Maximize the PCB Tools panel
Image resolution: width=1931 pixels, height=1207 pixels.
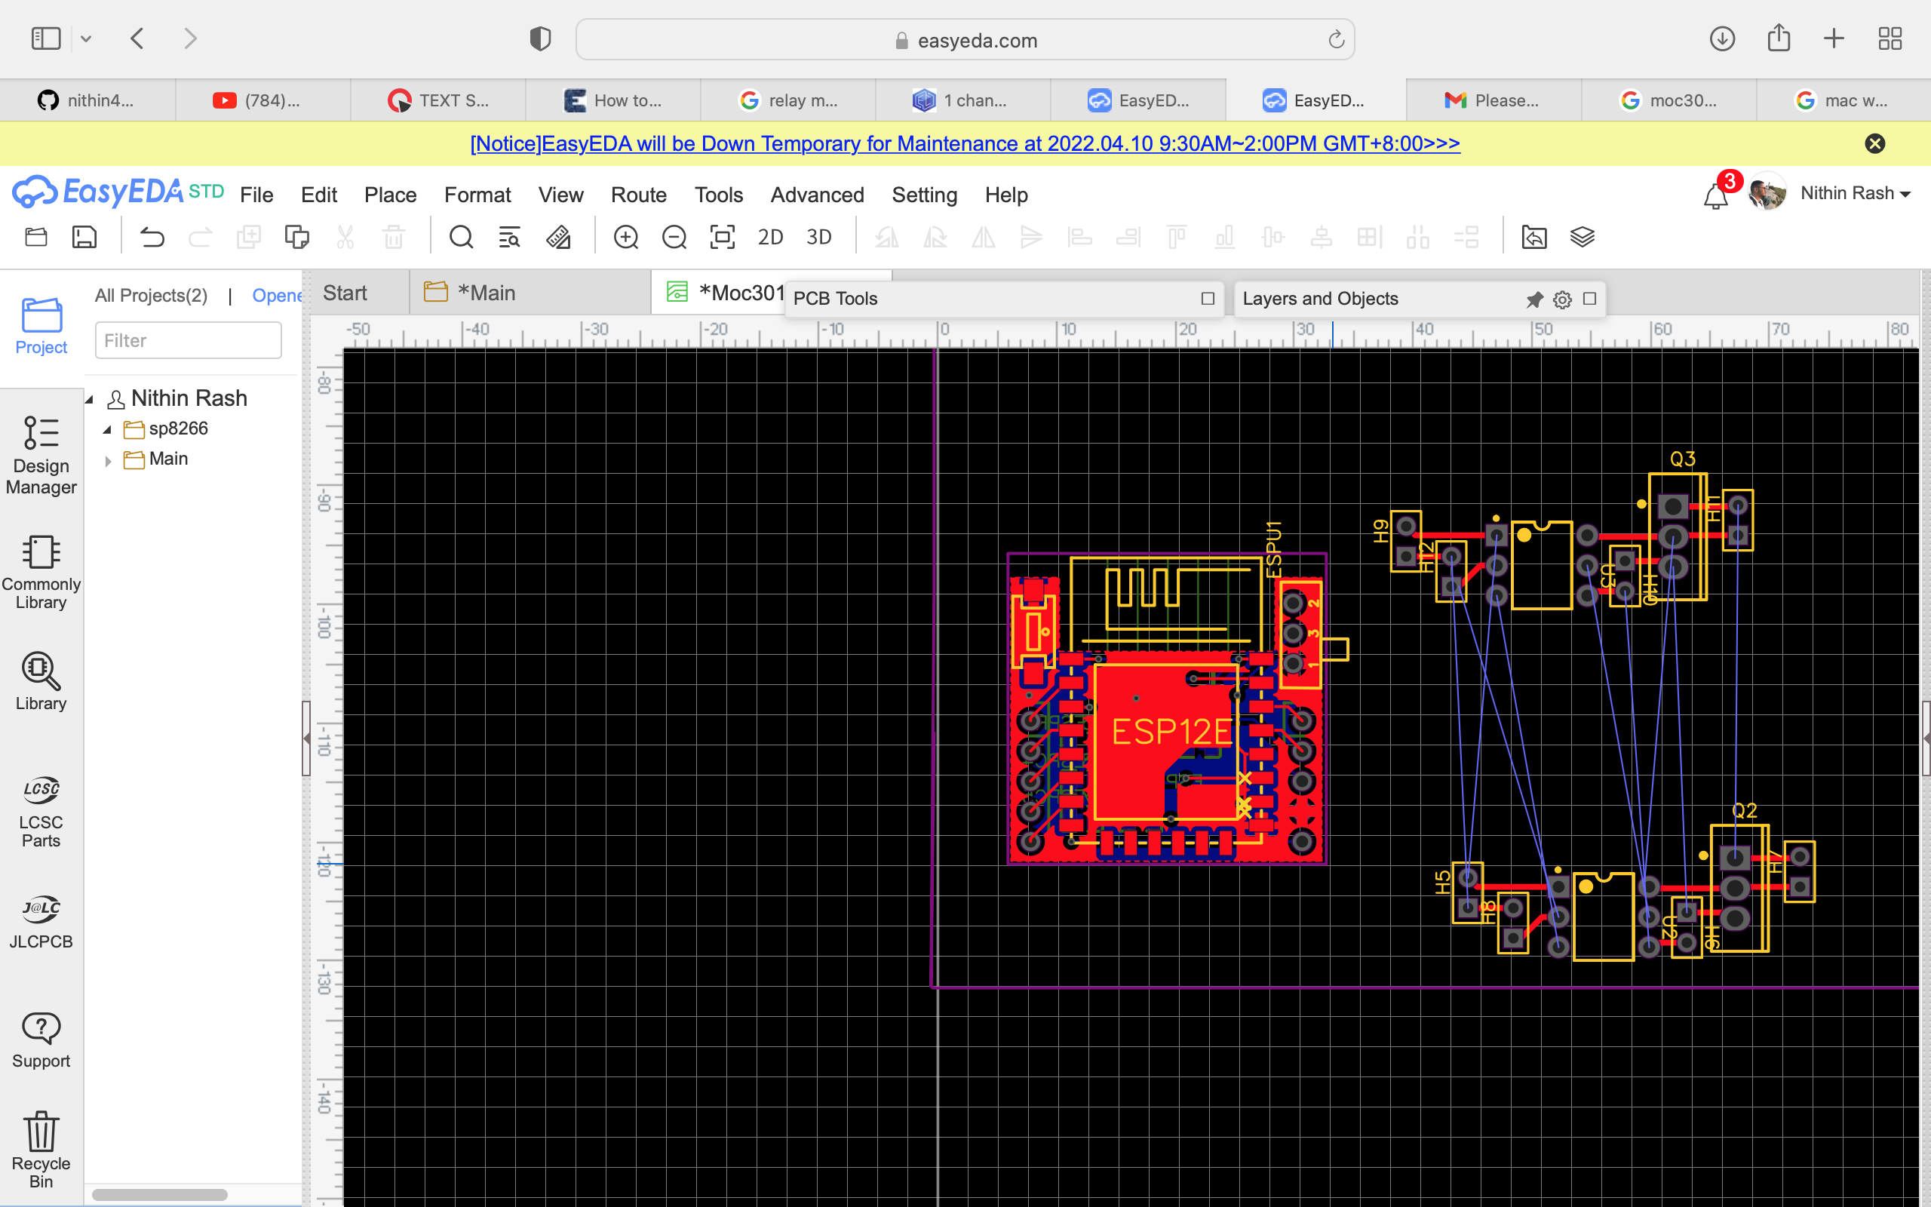(x=1208, y=299)
